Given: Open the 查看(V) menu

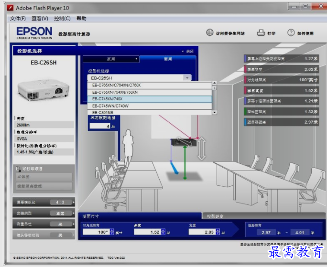Looking at the screenshot, I should (x=40, y=18).
